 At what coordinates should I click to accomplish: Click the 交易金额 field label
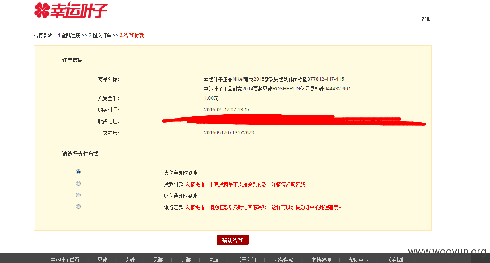109,98
